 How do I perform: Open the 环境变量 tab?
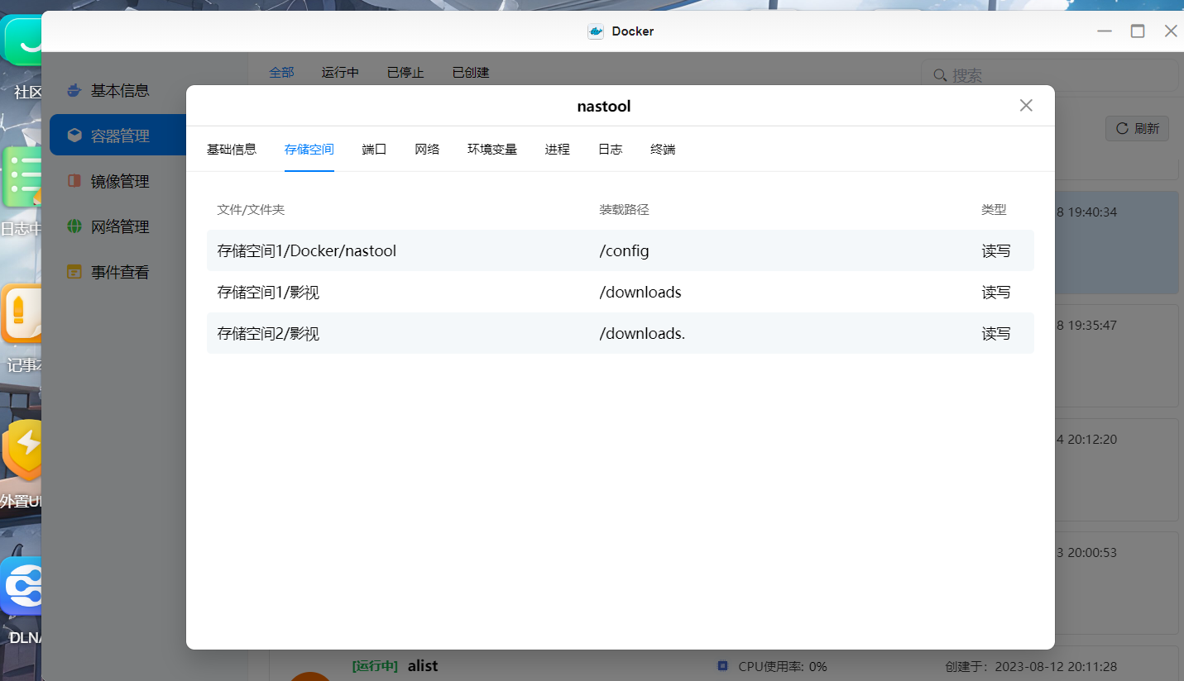(x=492, y=150)
